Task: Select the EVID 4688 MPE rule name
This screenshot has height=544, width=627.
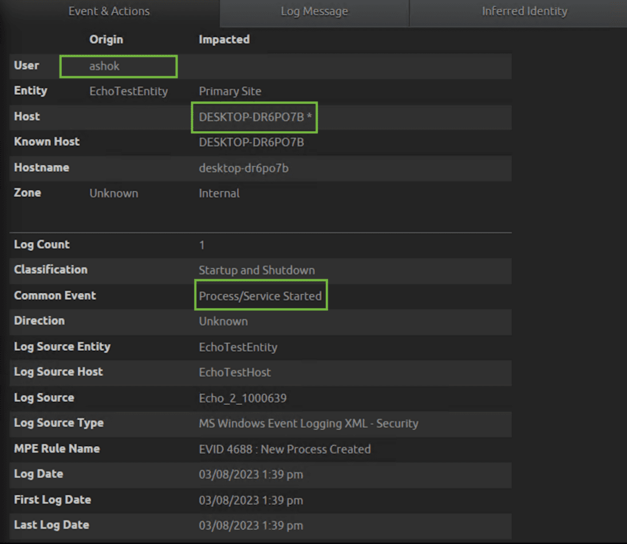Action: 283,449
